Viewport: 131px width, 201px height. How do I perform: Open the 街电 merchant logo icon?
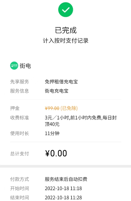tap(14, 66)
